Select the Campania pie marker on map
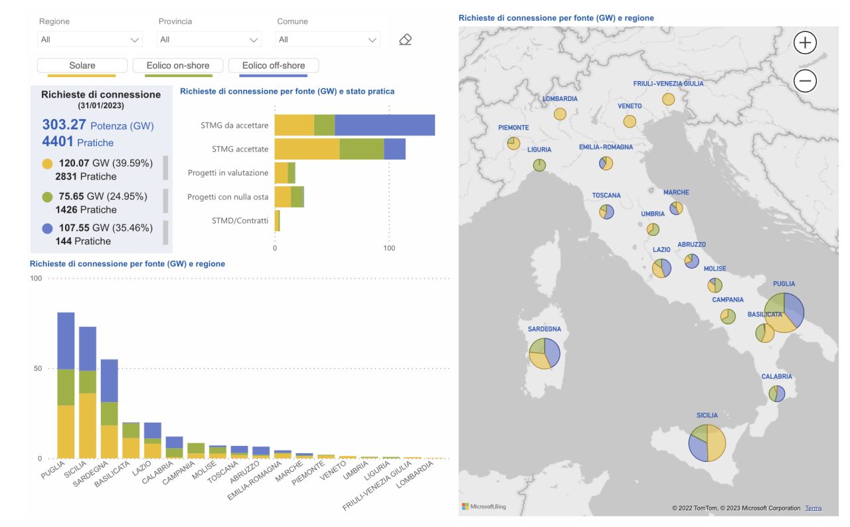Image resolution: width=850 pixels, height=527 pixels. point(728,316)
